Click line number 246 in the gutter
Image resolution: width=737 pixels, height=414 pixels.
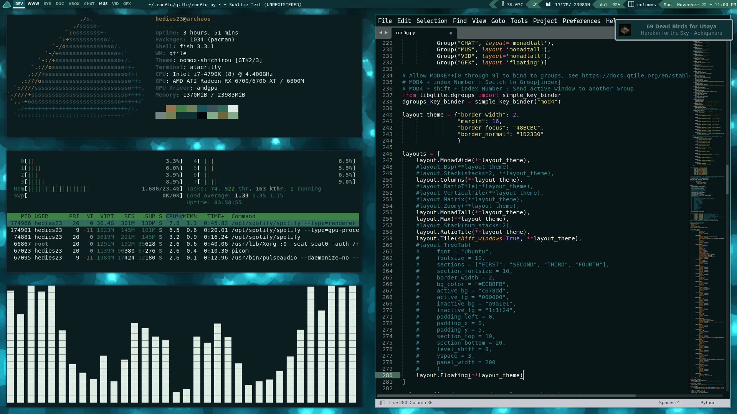pos(387,154)
